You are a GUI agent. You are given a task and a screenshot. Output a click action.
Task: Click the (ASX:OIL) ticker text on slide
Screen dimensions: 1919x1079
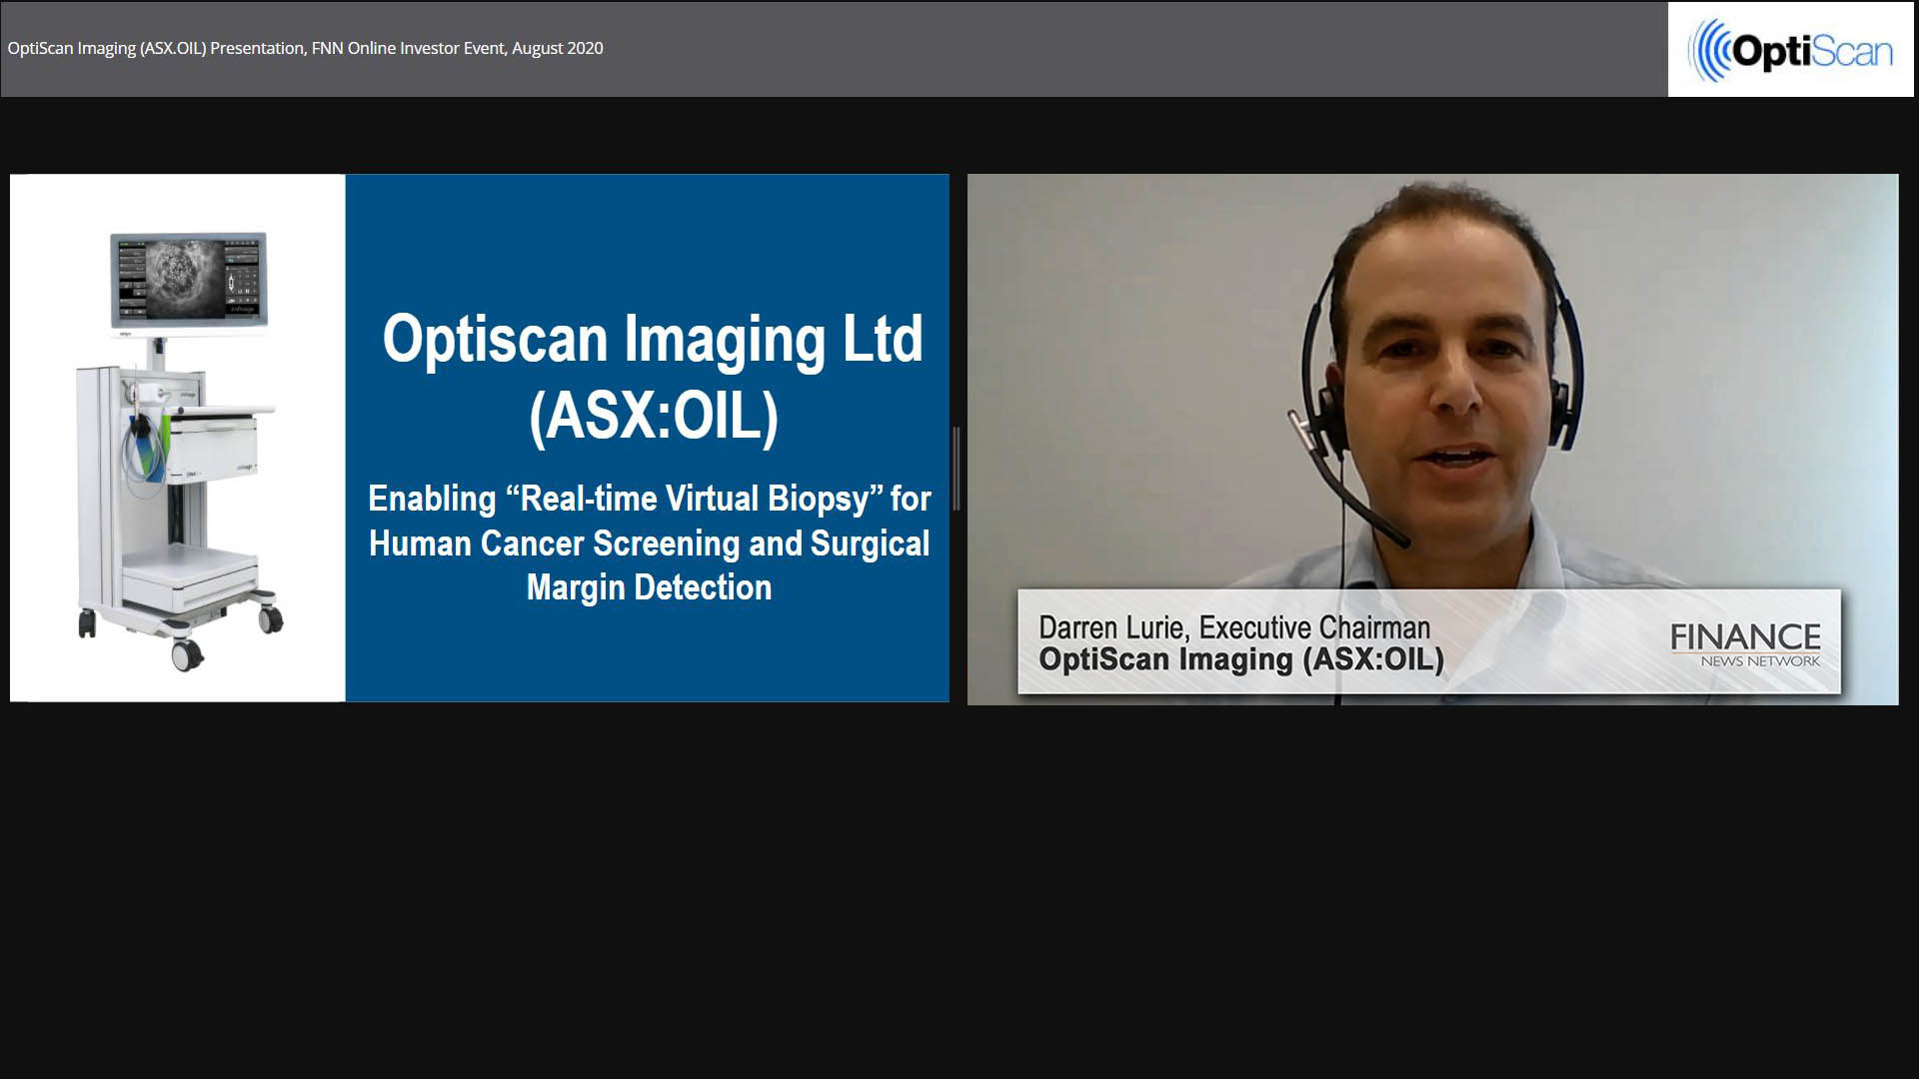pyautogui.click(x=653, y=417)
